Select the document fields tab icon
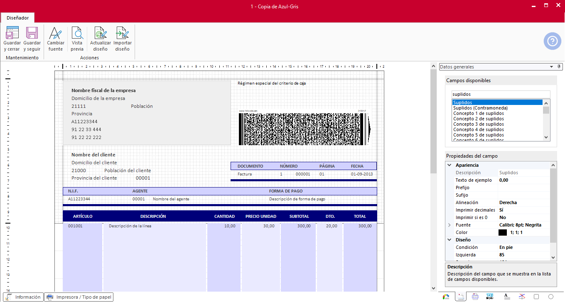565x302 pixels. [460, 297]
